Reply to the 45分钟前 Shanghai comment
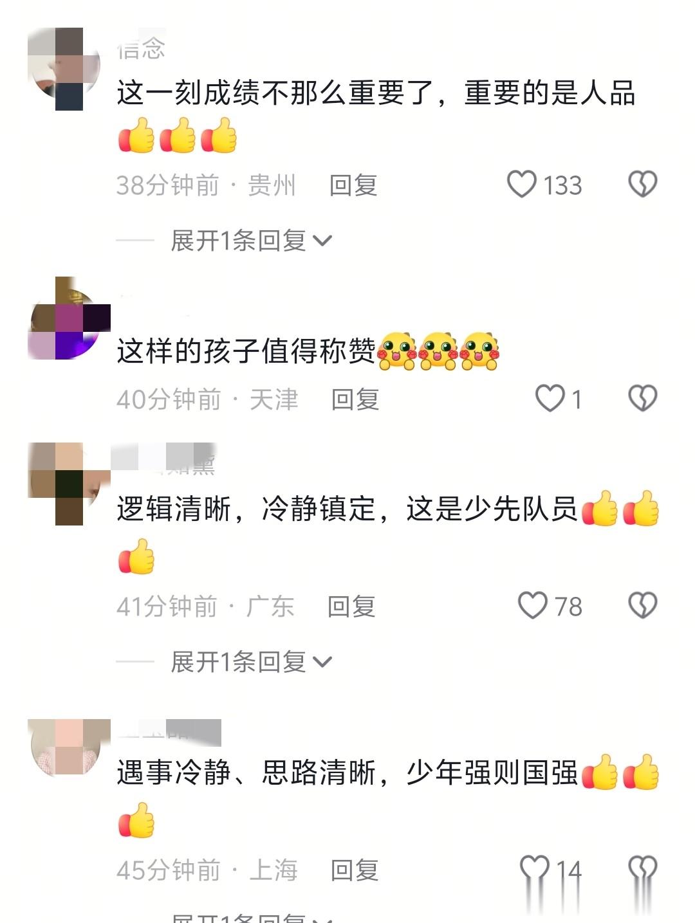The width and height of the screenshot is (695, 923). [x=355, y=870]
